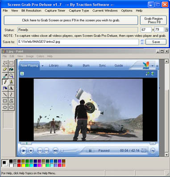170x177 pixels.
Task: Choose the Fill With Color bucket tool
Action: point(11,69)
